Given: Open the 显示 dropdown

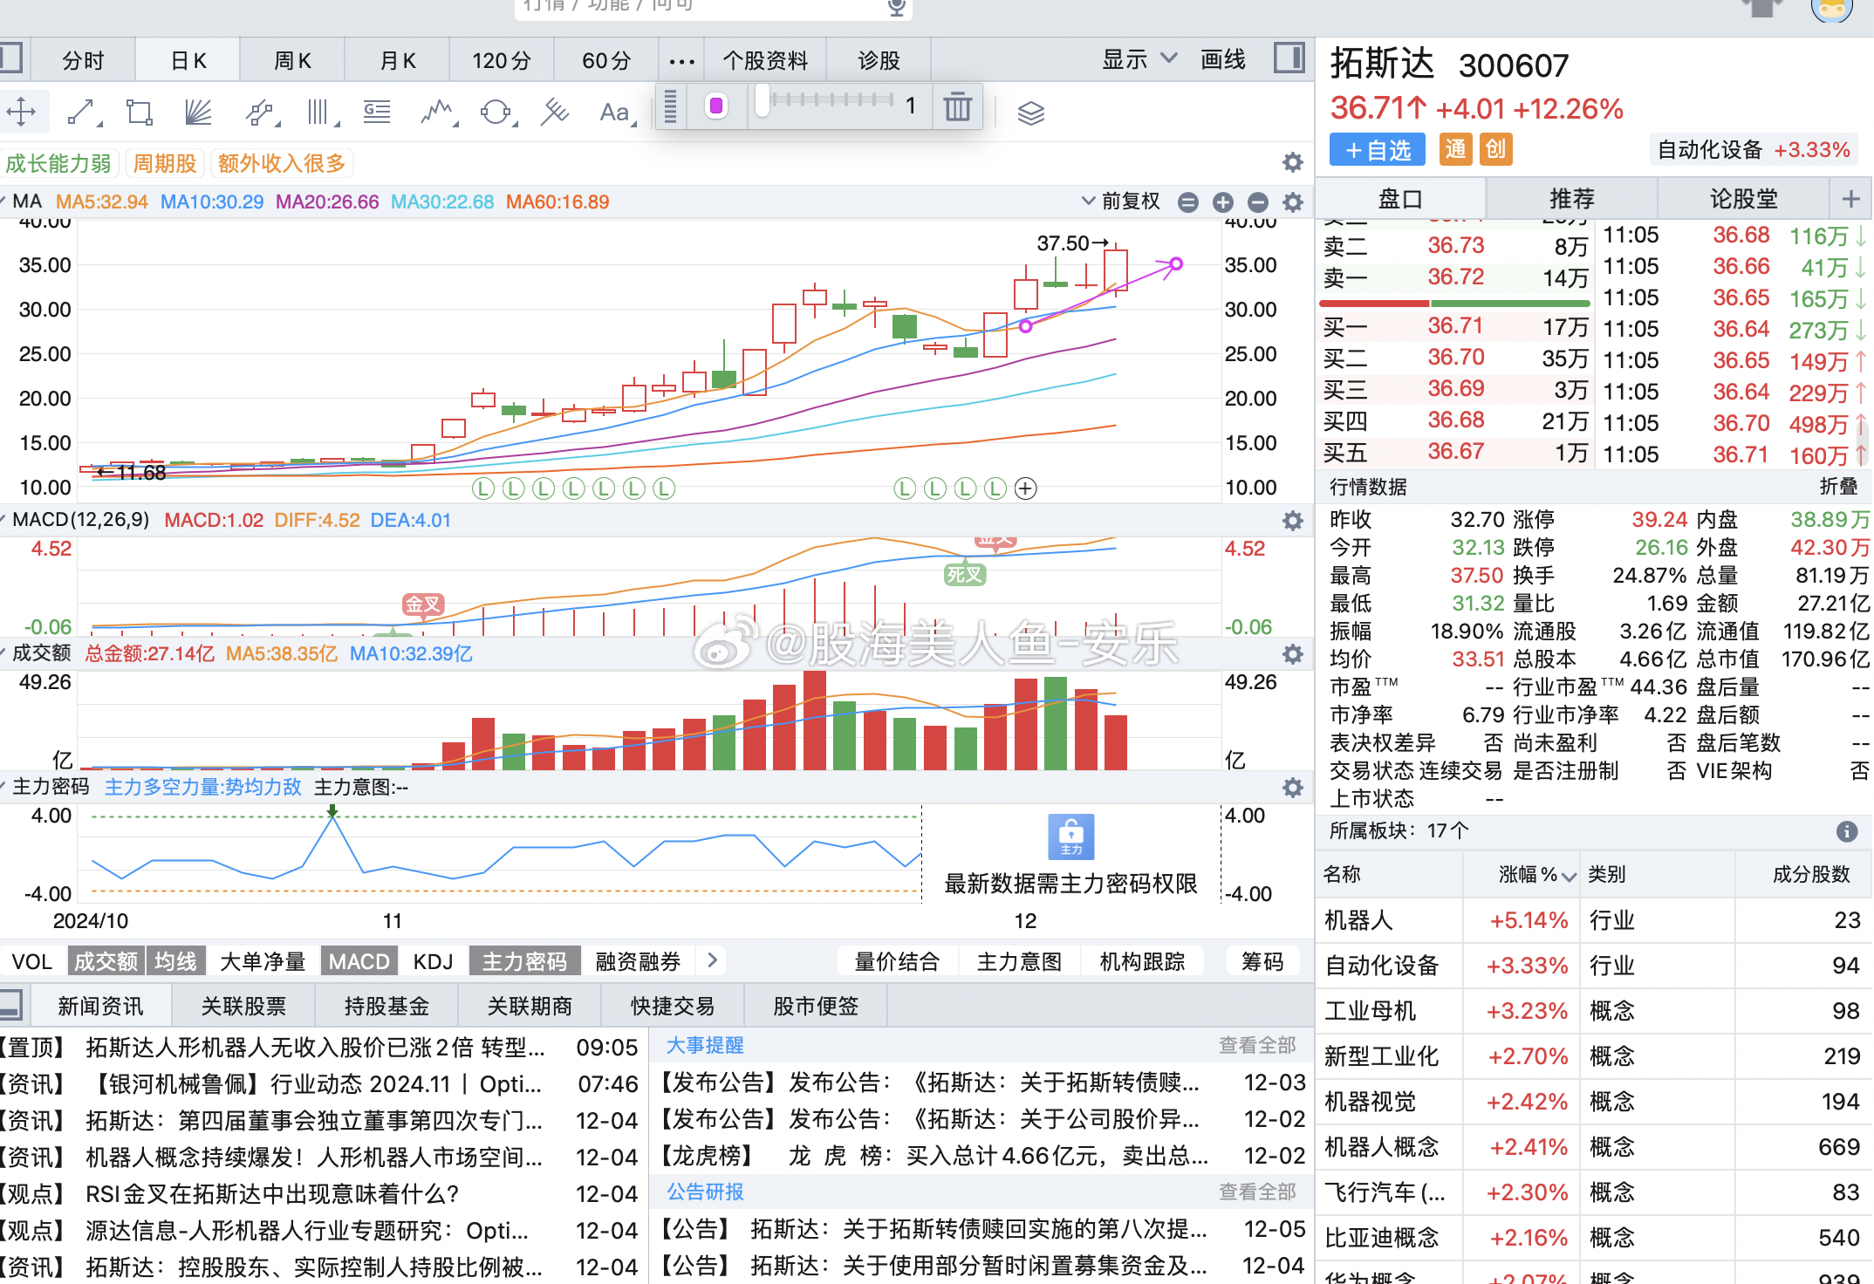Looking at the screenshot, I should point(1139,59).
